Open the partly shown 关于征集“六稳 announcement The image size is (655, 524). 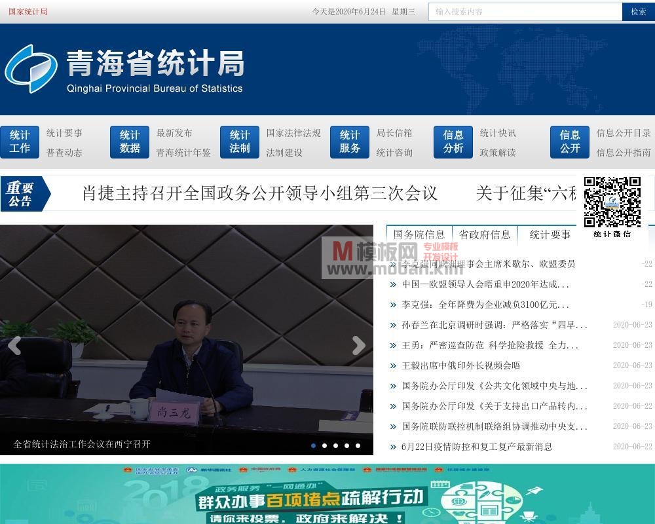pyautogui.click(x=527, y=193)
